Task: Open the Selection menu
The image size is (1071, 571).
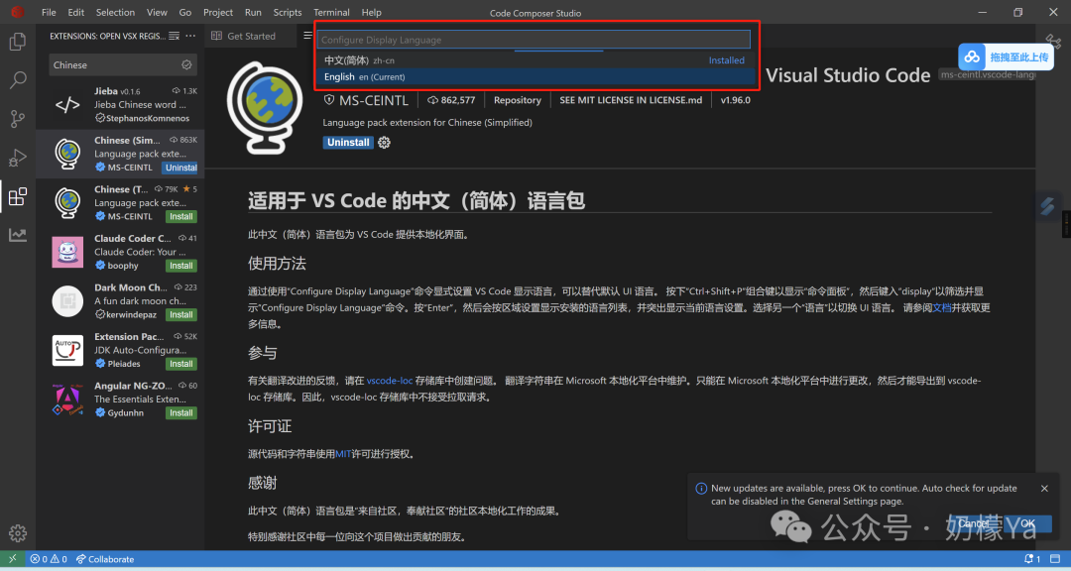Action: point(115,12)
